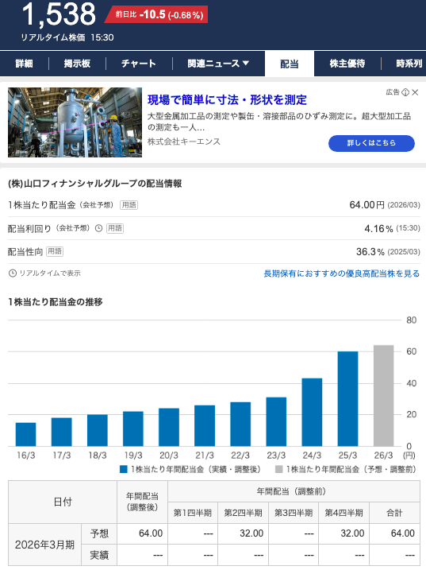
Task: Open the 用語 glossary badge for 配当利回り
Action: [115, 228]
